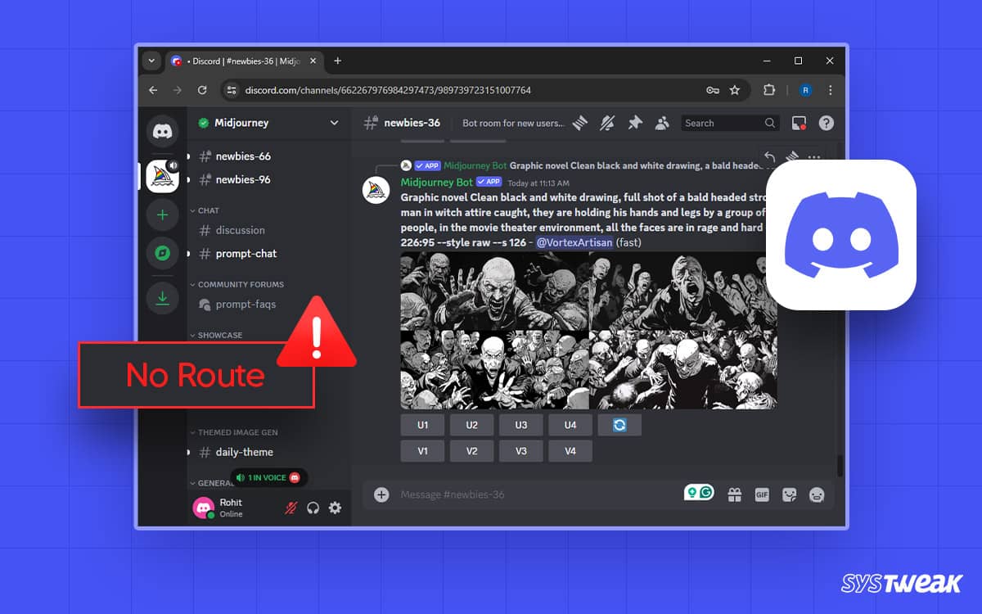The height and width of the screenshot is (614, 982).
Task: Reroll the image with the U4 button
Action: point(570,424)
